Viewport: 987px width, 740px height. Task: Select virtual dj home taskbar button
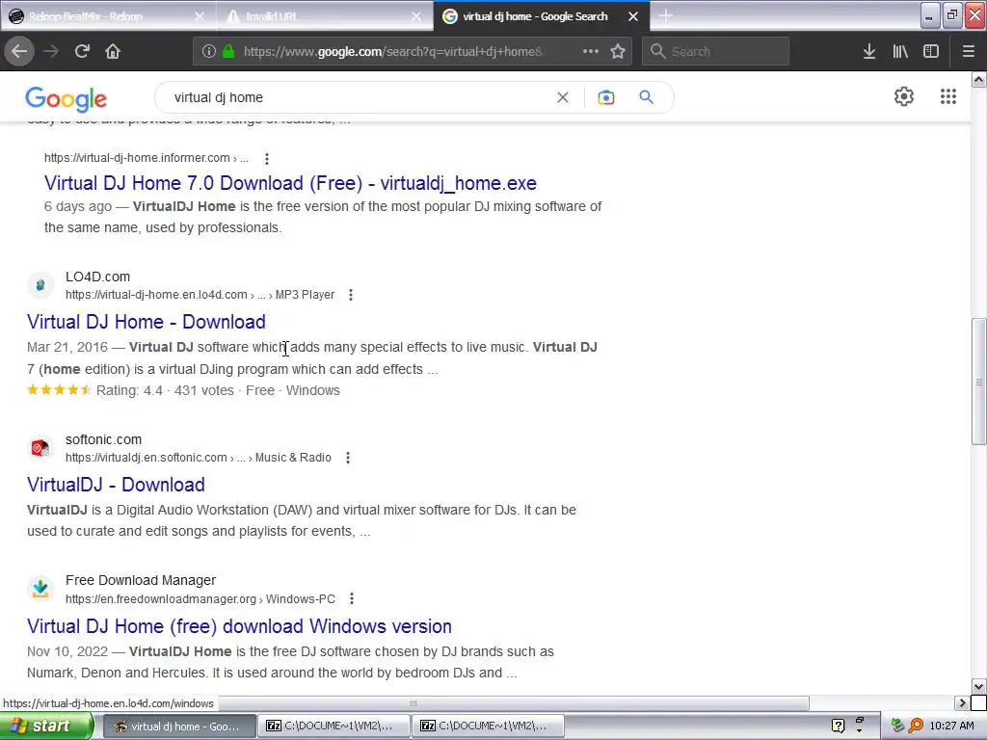pyautogui.click(x=178, y=727)
